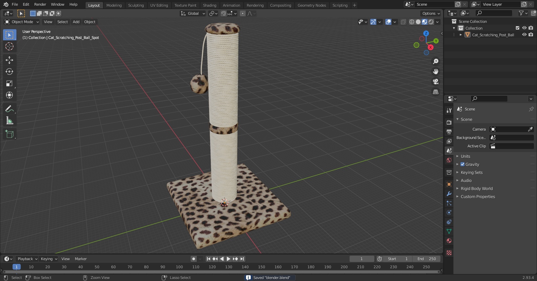
Task: Jump to the timeline end frame
Action: [x=242, y=259]
